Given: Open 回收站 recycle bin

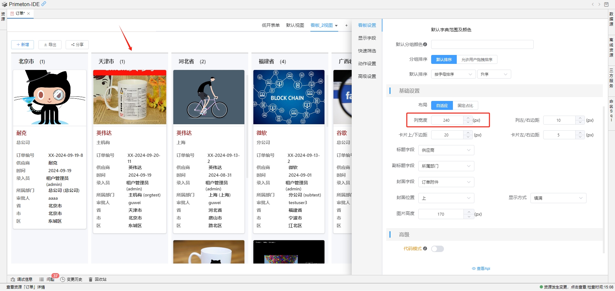Looking at the screenshot, I should tap(98, 279).
